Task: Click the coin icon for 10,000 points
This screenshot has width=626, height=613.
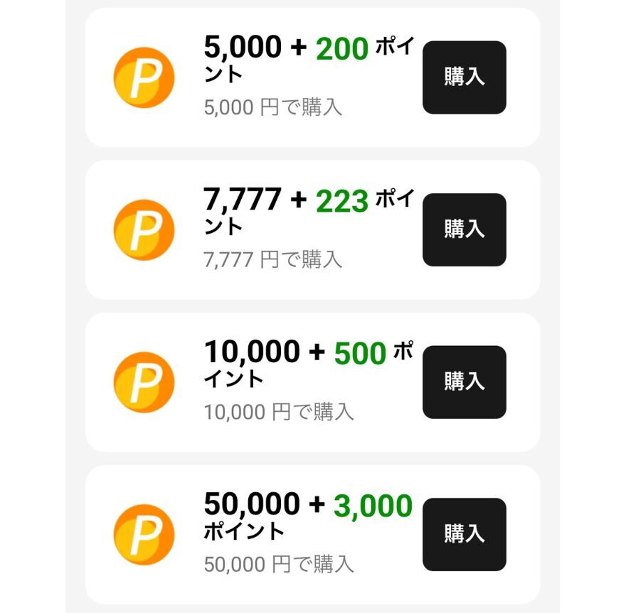Action: point(144,382)
